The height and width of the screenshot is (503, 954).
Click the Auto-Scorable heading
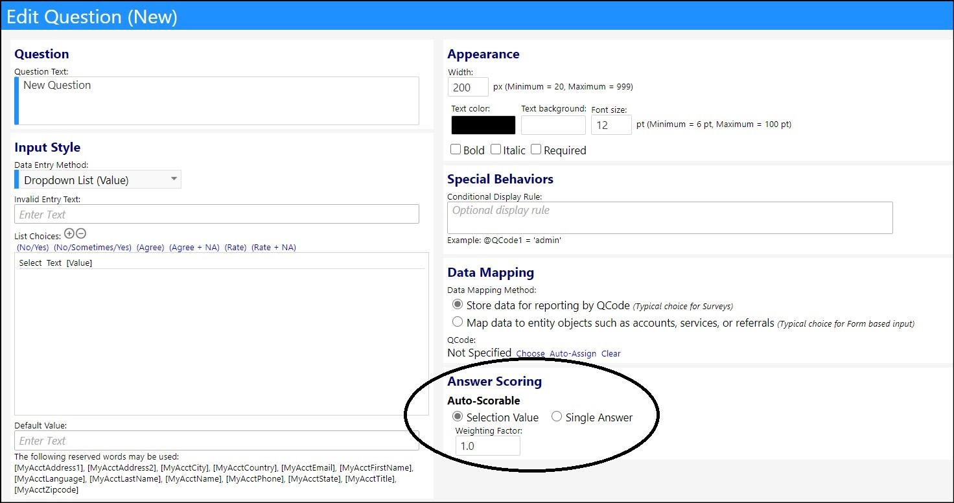click(x=483, y=401)
